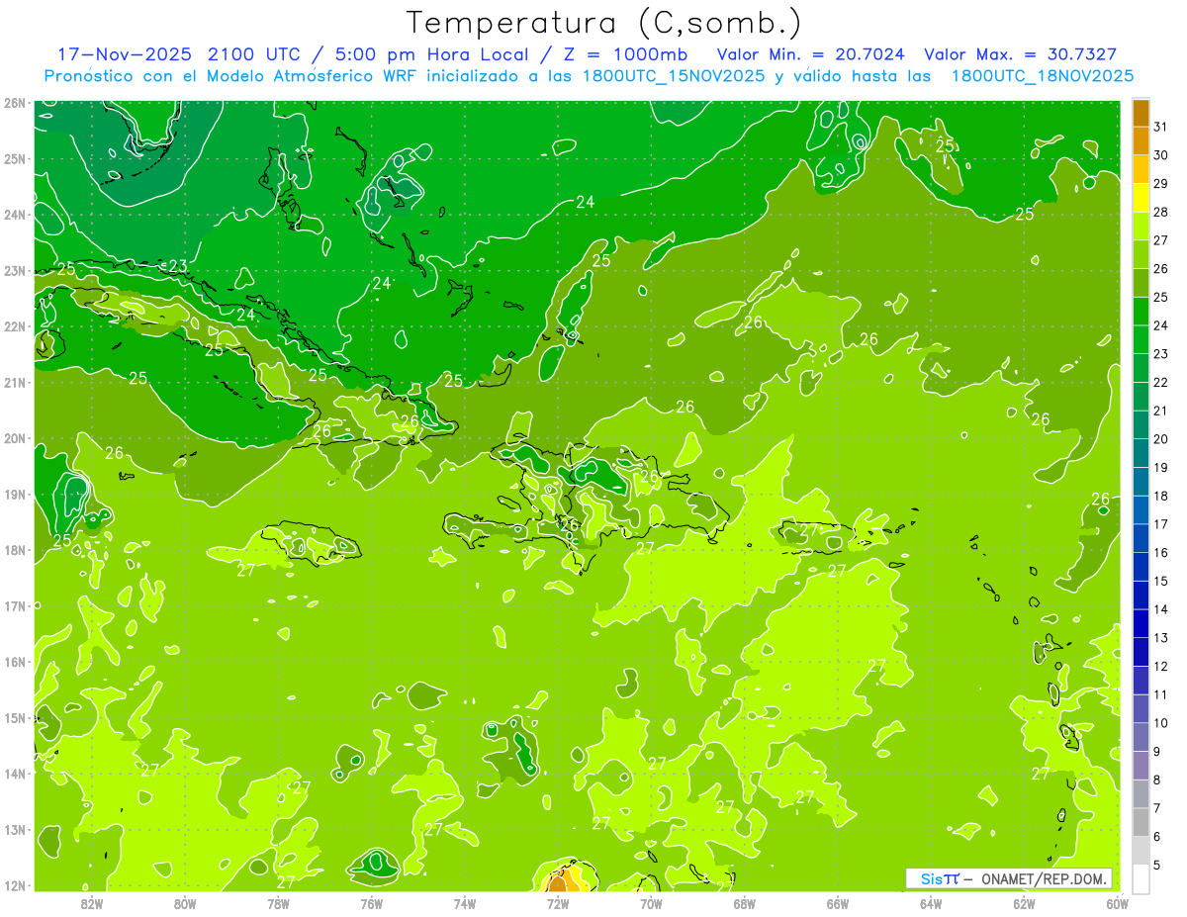Click the 72W longitude axis label
Viewport: 1187px width, 917px height.
coord(558,902)
